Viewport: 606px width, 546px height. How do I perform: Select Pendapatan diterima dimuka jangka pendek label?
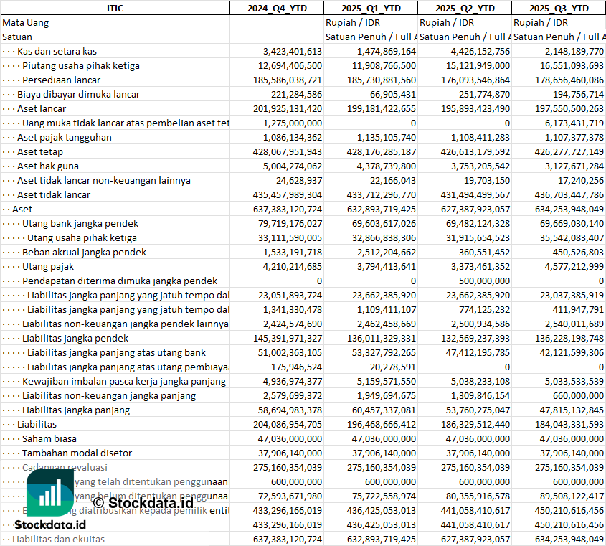click(x=120, y=280)
